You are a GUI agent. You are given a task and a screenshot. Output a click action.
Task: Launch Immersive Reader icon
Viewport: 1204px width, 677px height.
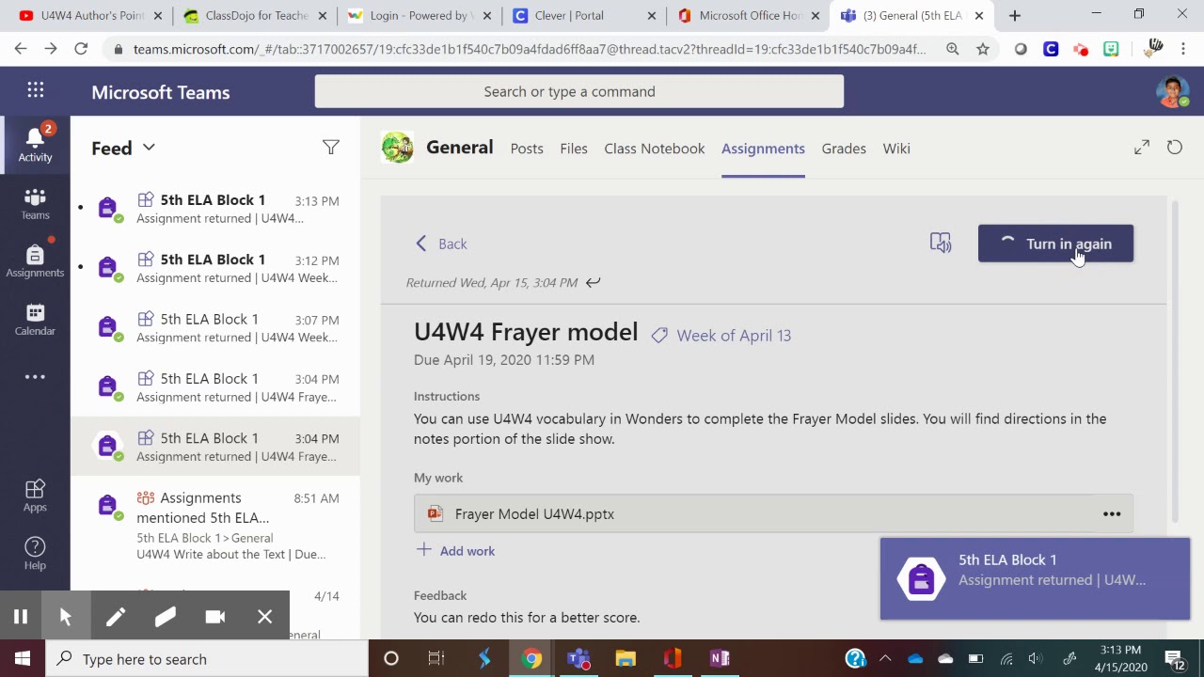click(941, 244)
